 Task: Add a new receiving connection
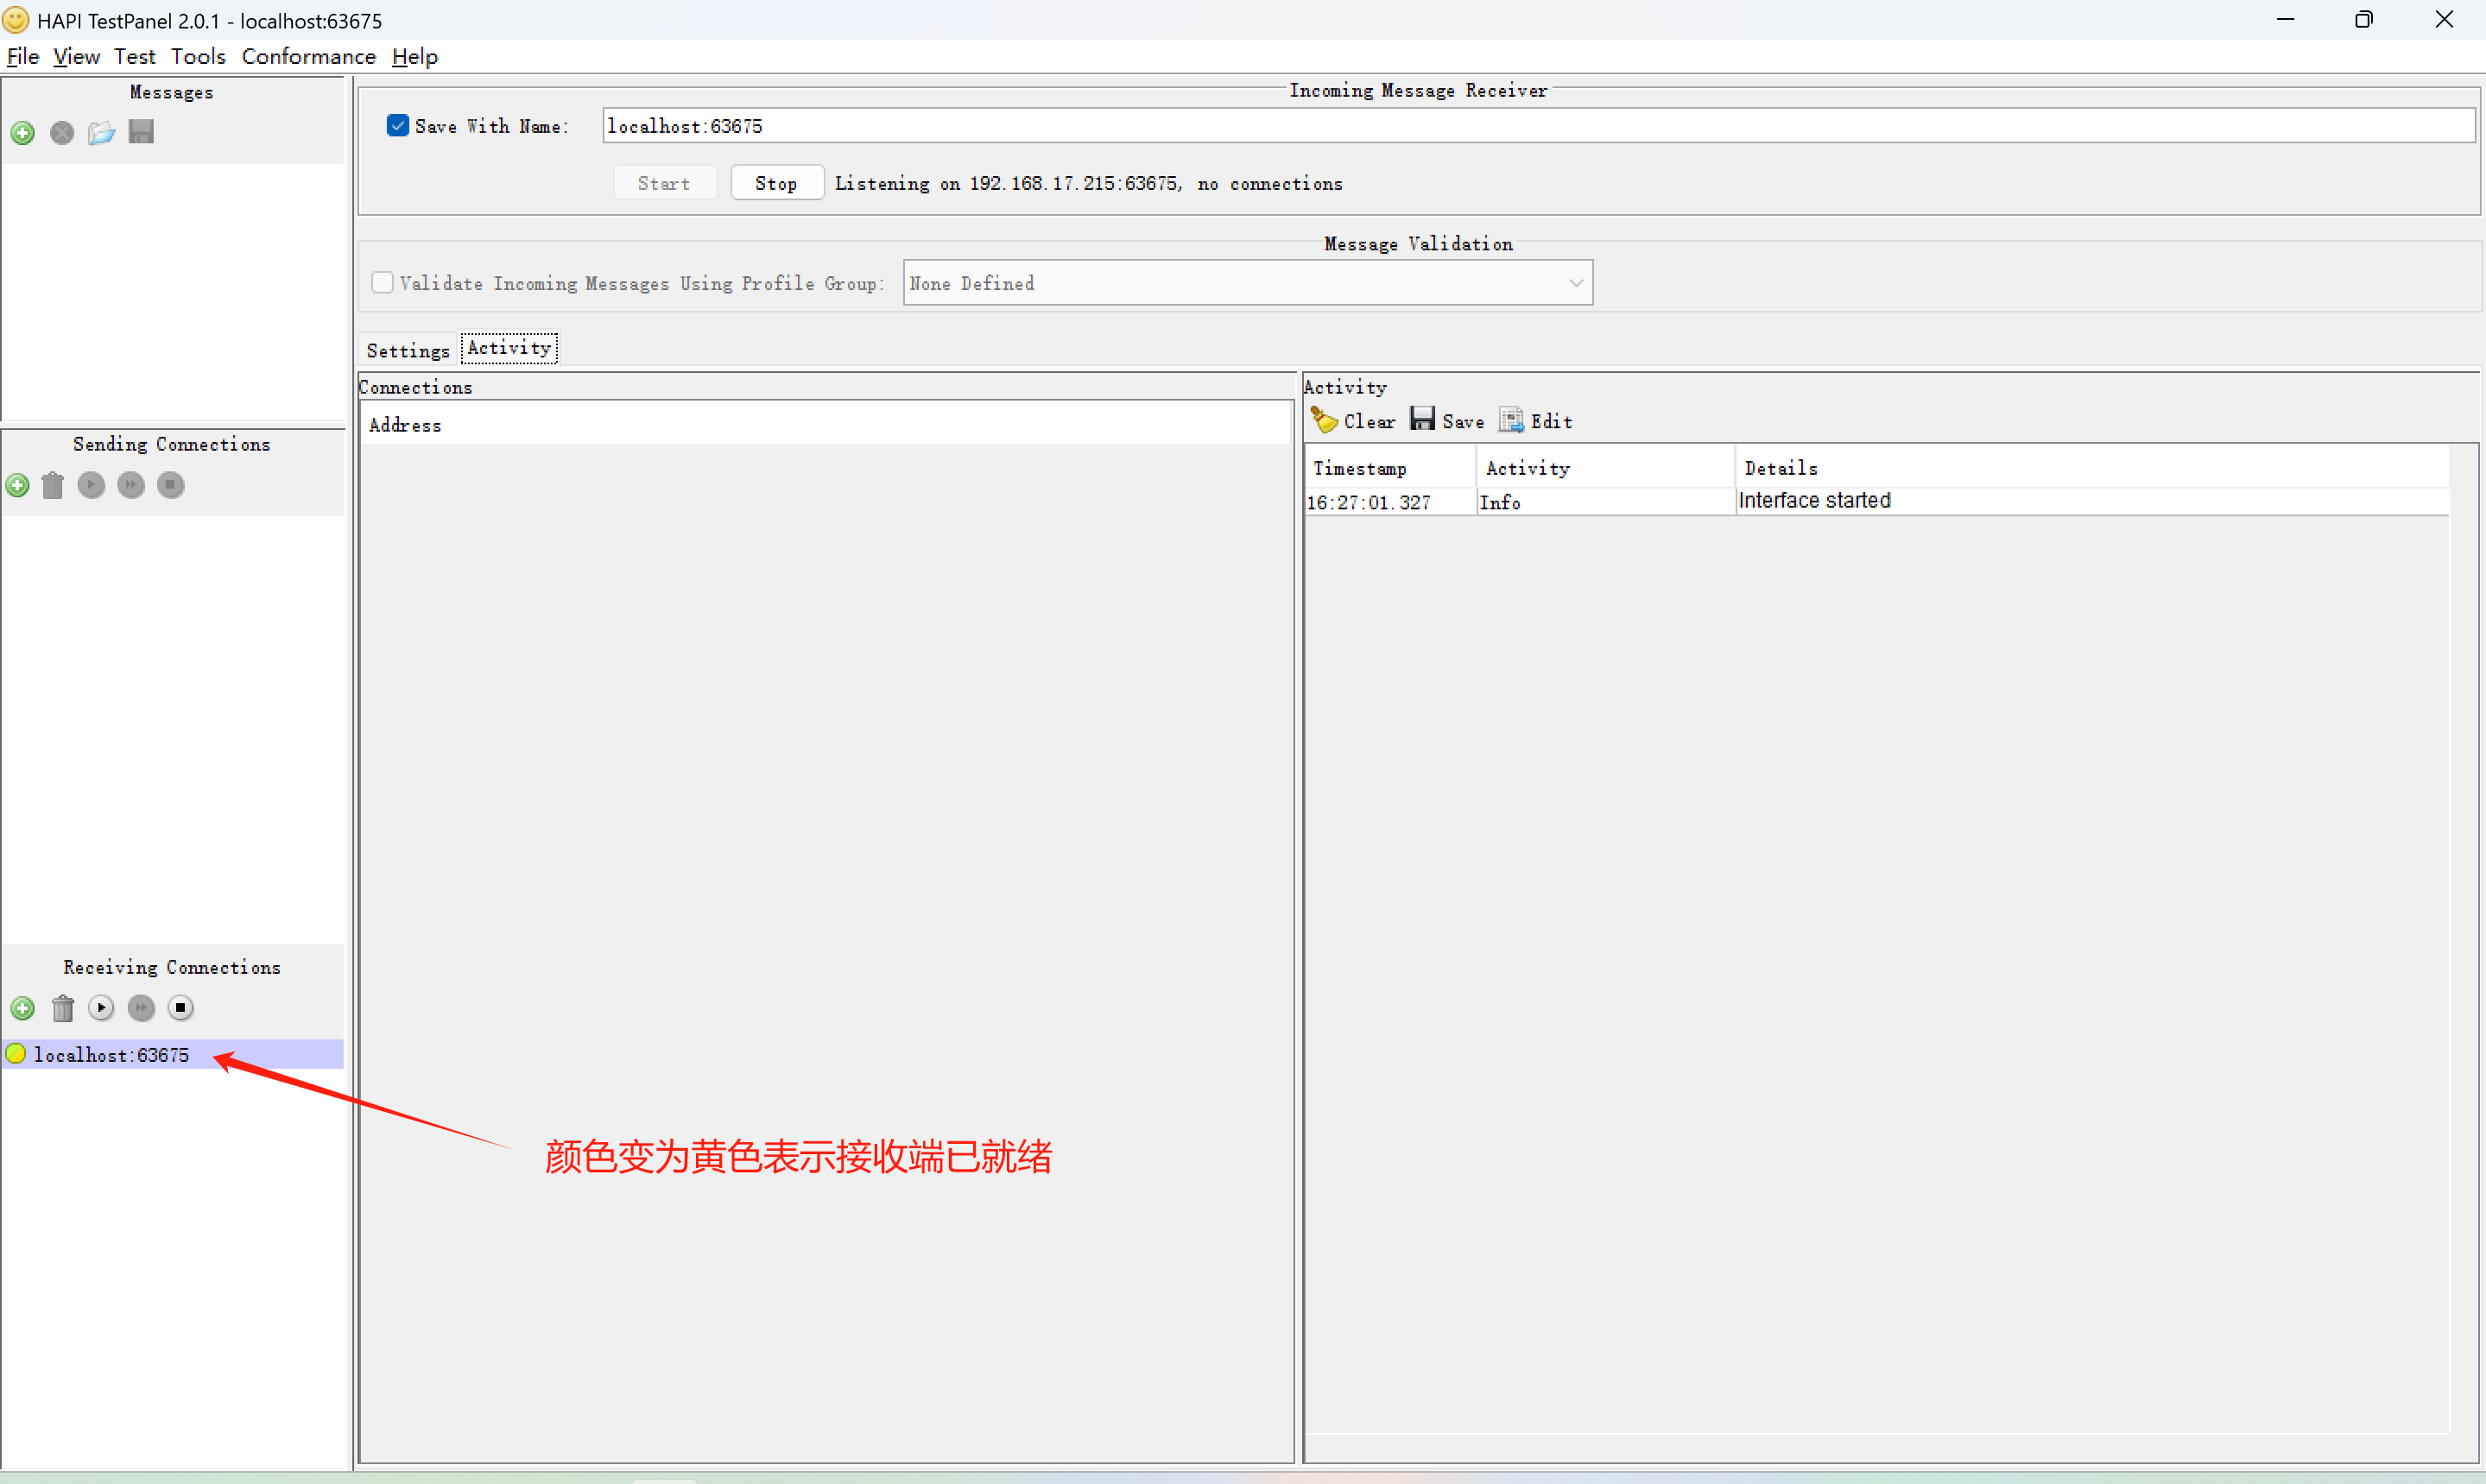[x=23, y=1008]
